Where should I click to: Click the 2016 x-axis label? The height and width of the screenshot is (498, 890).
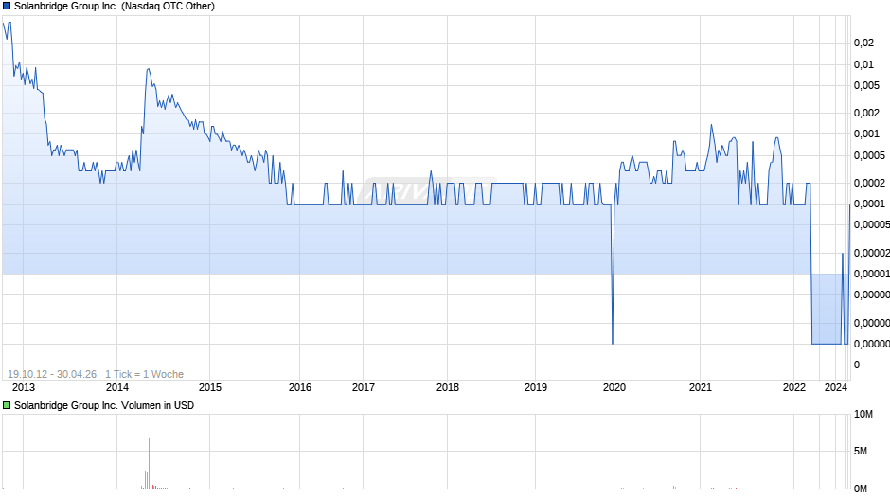[300, 387]
